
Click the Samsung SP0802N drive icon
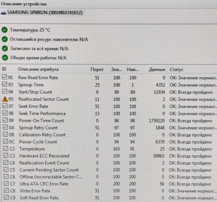pyautogui.click(x=3, y=13)
